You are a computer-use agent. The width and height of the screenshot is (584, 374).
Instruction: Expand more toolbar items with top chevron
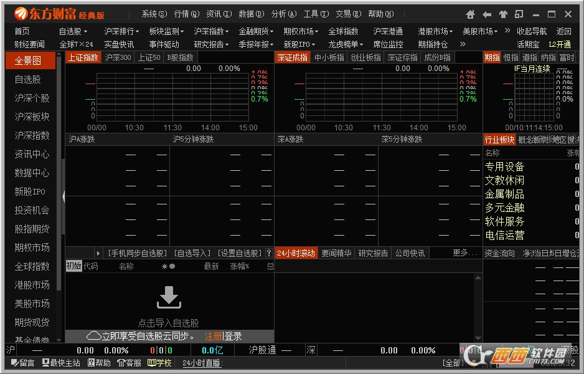507,31
